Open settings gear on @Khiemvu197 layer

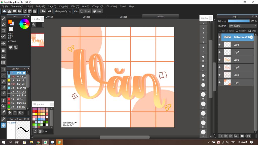(x=251, y=37)
